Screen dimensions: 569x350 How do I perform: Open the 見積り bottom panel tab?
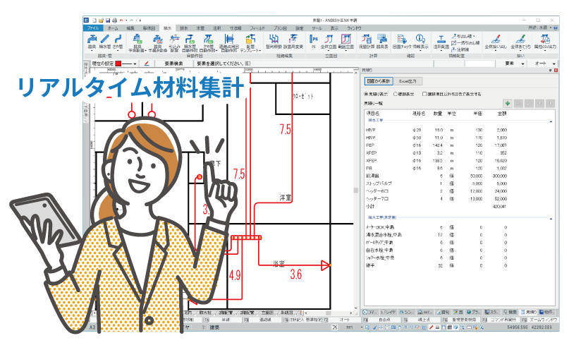[529, 312]
